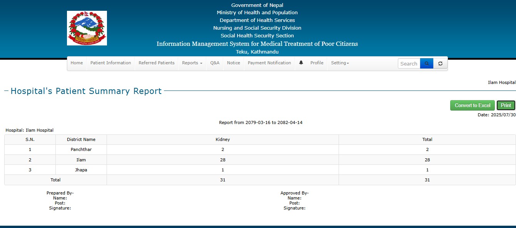Expand the Reports dropdown menu
The width and height of the screenshot is (516, 228).
point(192,63)
